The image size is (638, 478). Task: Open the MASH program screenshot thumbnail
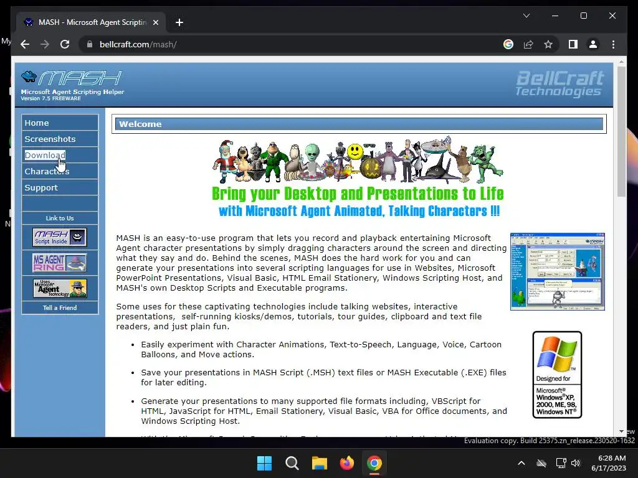(558, 271)
